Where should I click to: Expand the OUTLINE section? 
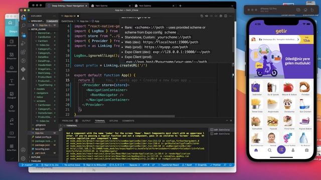click(44, 157)
